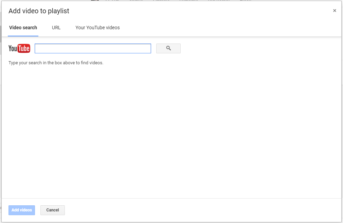Click the Add videos button
Viewport: 343px width, 223px height.
(x=22, y=210)
